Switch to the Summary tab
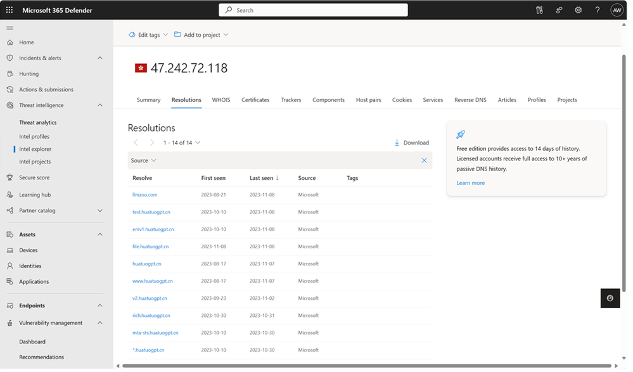Screen dimensions: 633x372 (x=148, y=100)
